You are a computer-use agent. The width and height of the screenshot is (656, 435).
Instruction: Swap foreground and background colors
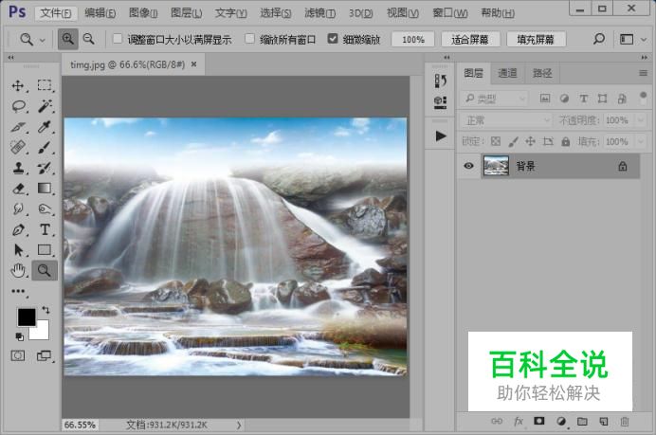coord(45,310)
